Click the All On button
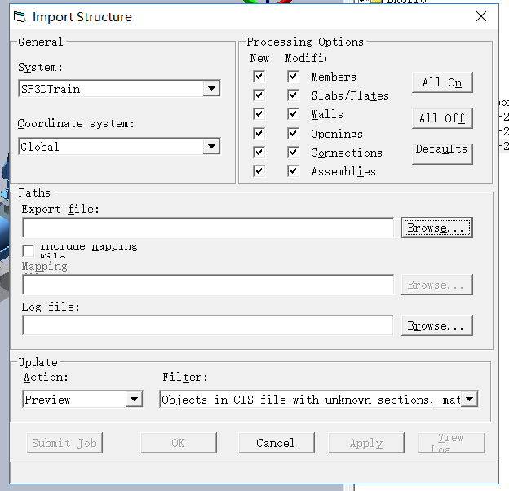This screenshot has width=509, height=491. [442, 82]
